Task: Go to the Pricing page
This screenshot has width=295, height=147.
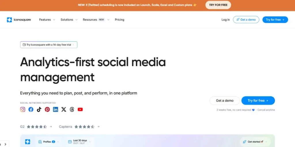Action: click(x=120, y=20)
